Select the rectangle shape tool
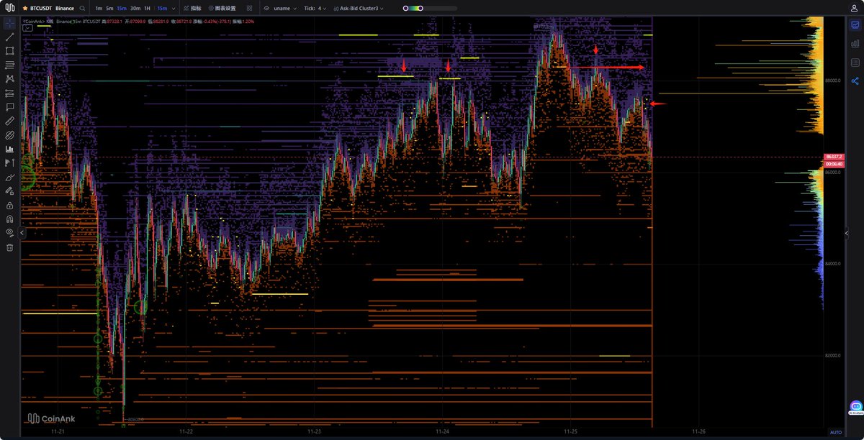The height and width of the screenshot is (440, 864). point(9,51)
